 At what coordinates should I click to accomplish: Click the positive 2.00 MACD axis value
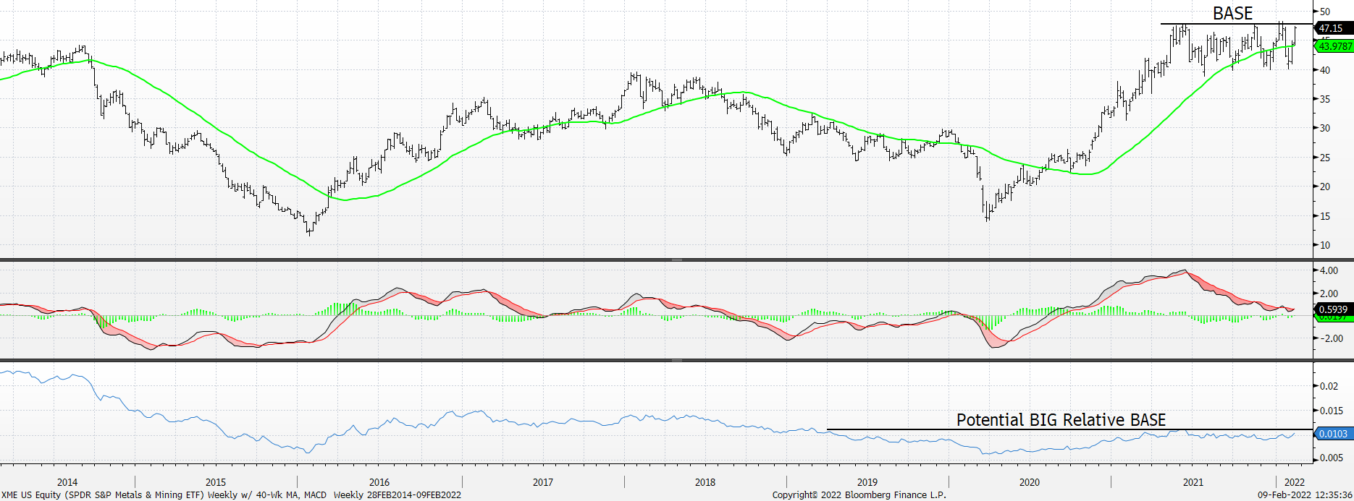pos(1329,294)
